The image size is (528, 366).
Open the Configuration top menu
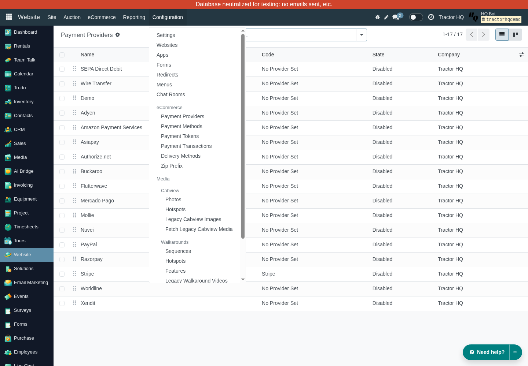[168, 17]
